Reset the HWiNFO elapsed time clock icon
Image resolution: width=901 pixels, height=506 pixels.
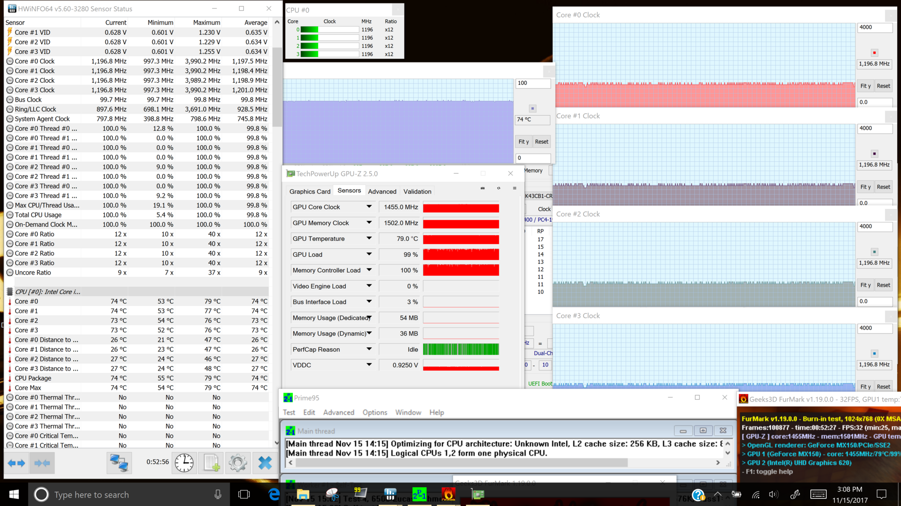click(184, 463)
